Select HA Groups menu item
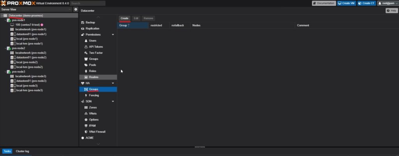The height and width of the screenshot is (156, 399). click(x=98, y=89)
